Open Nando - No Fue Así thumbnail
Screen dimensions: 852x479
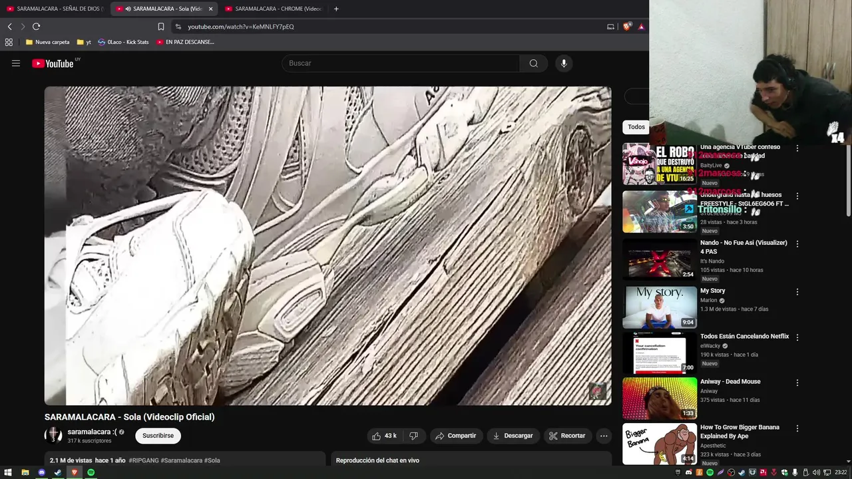660,259
